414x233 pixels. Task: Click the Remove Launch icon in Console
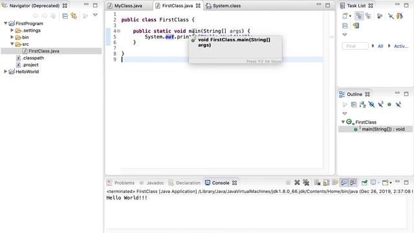[297, 183]
